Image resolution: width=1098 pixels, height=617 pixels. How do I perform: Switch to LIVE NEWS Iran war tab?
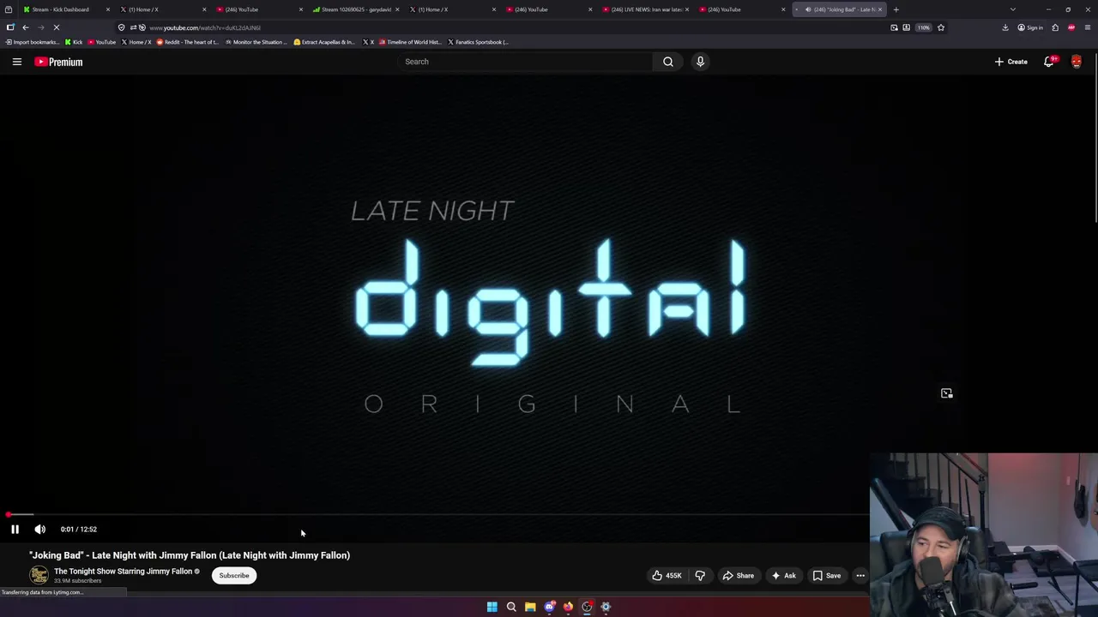643,9
